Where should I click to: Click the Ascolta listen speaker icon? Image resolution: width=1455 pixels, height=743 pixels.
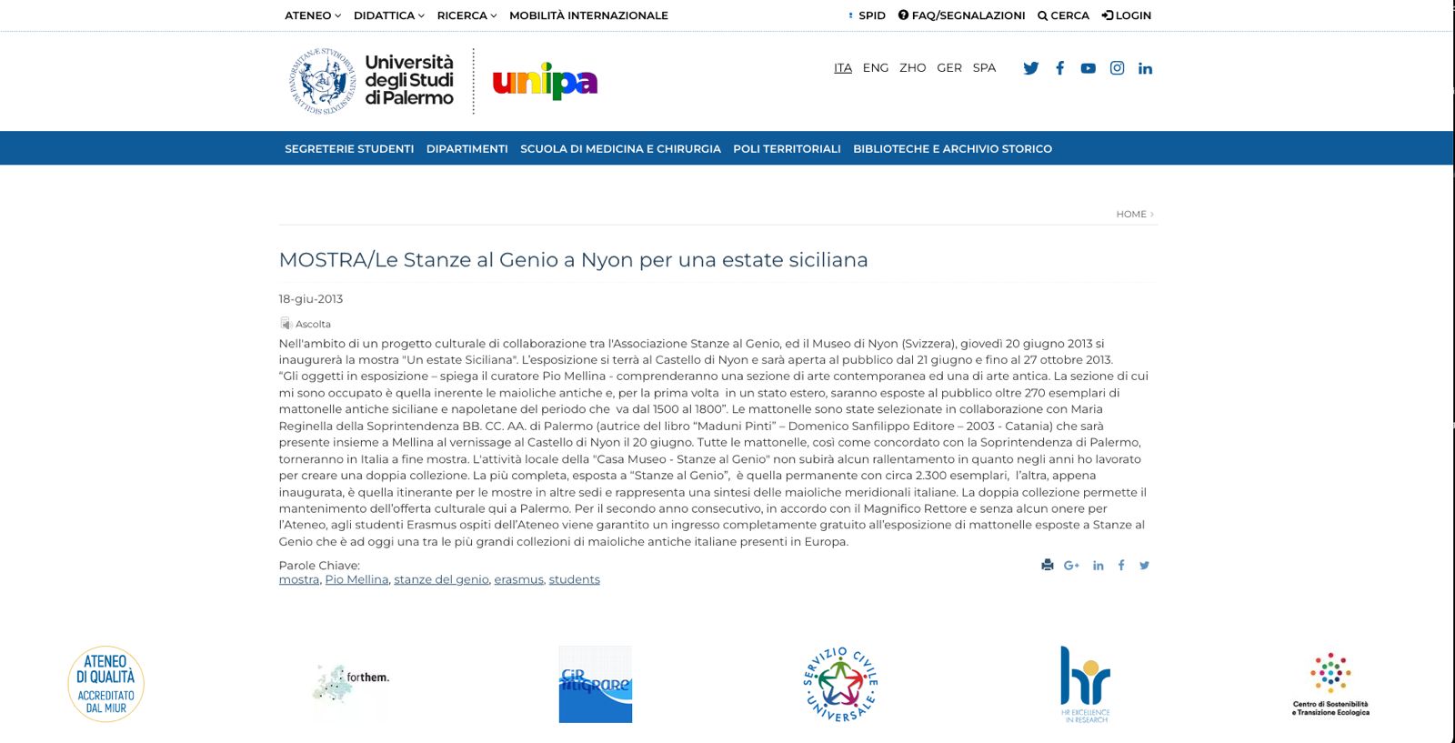[x=286, y=324]
